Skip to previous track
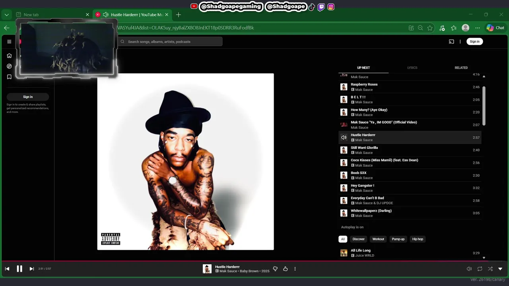The height and width of the screenshot is (286, 509). coord(7,269)
